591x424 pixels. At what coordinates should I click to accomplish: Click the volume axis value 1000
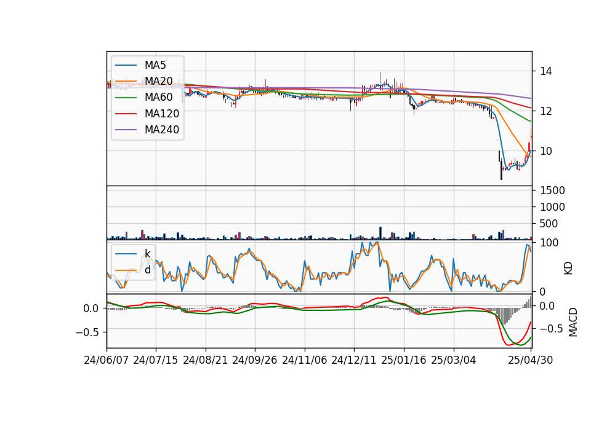(553, 207)
